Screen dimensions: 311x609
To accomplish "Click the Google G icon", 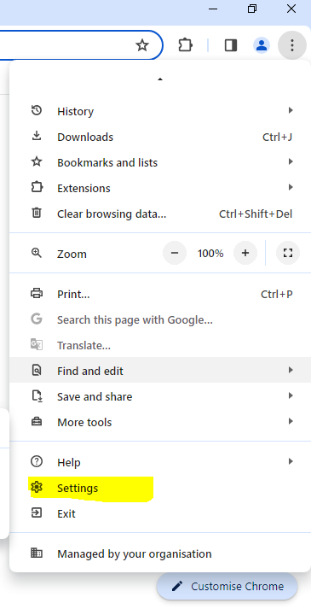I will point(37,319).
